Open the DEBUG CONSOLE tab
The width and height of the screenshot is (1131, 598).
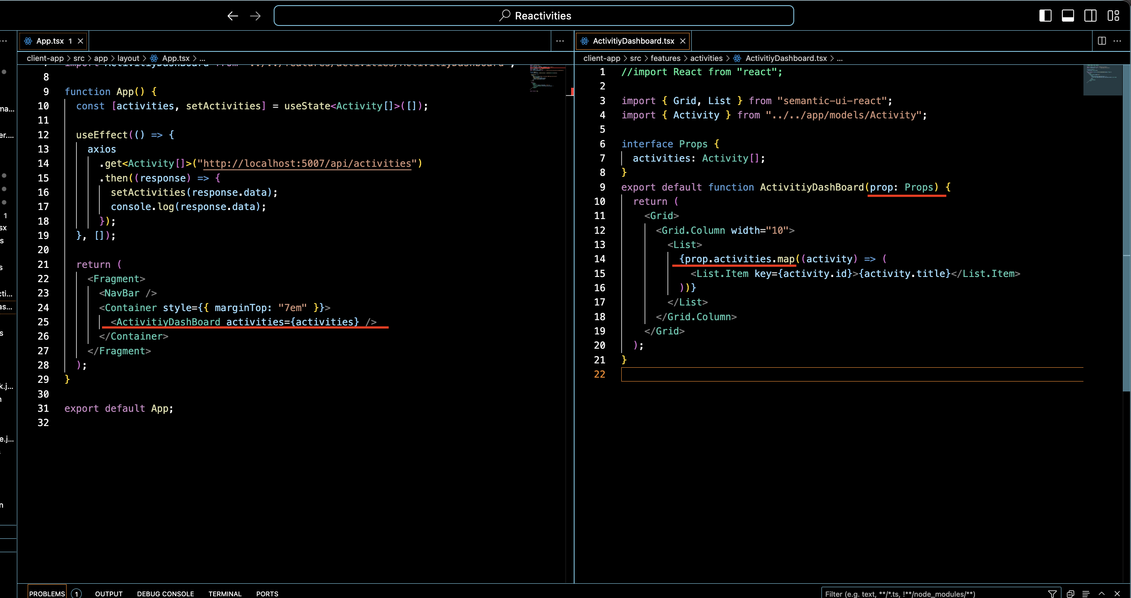click(x=165, y=594)
